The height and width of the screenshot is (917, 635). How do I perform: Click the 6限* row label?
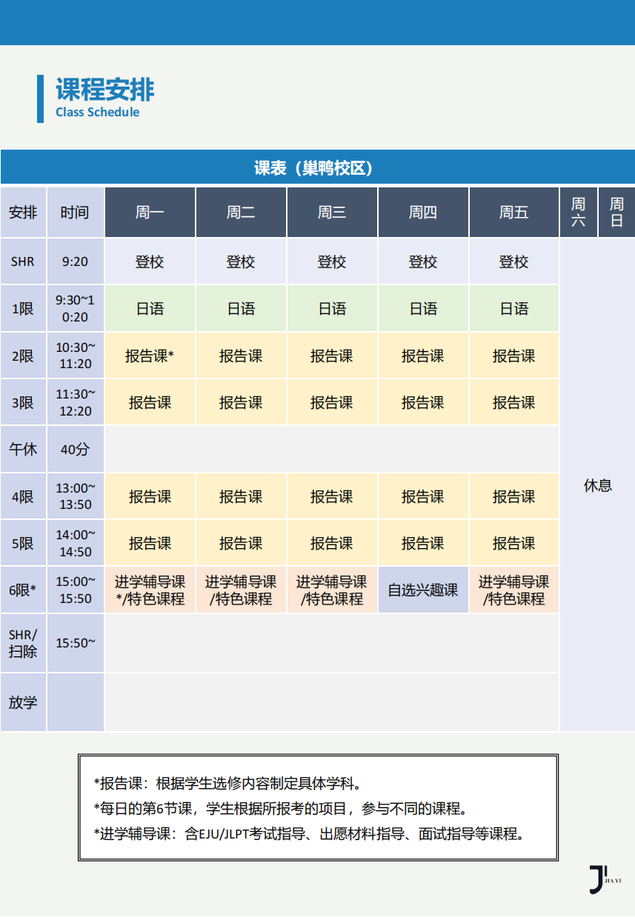tap(23, 590)
